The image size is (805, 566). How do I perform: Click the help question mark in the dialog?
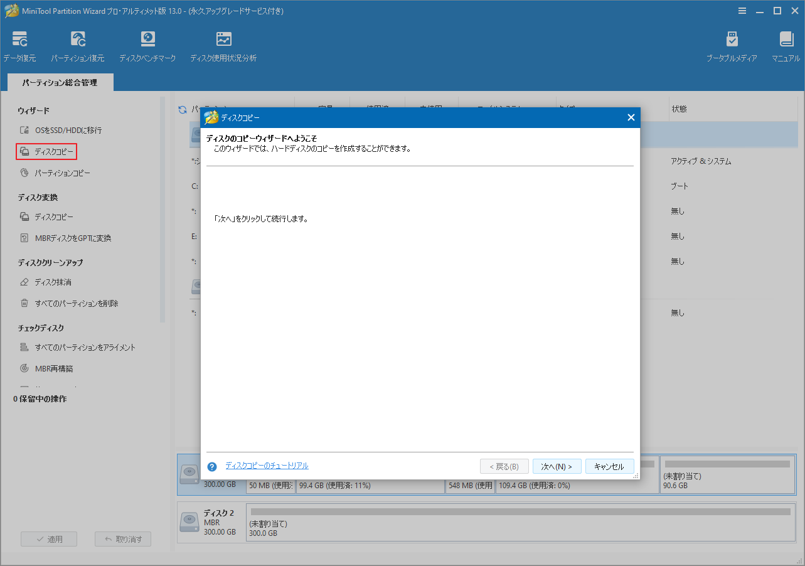pyautogui.click(x=212, y=466)
